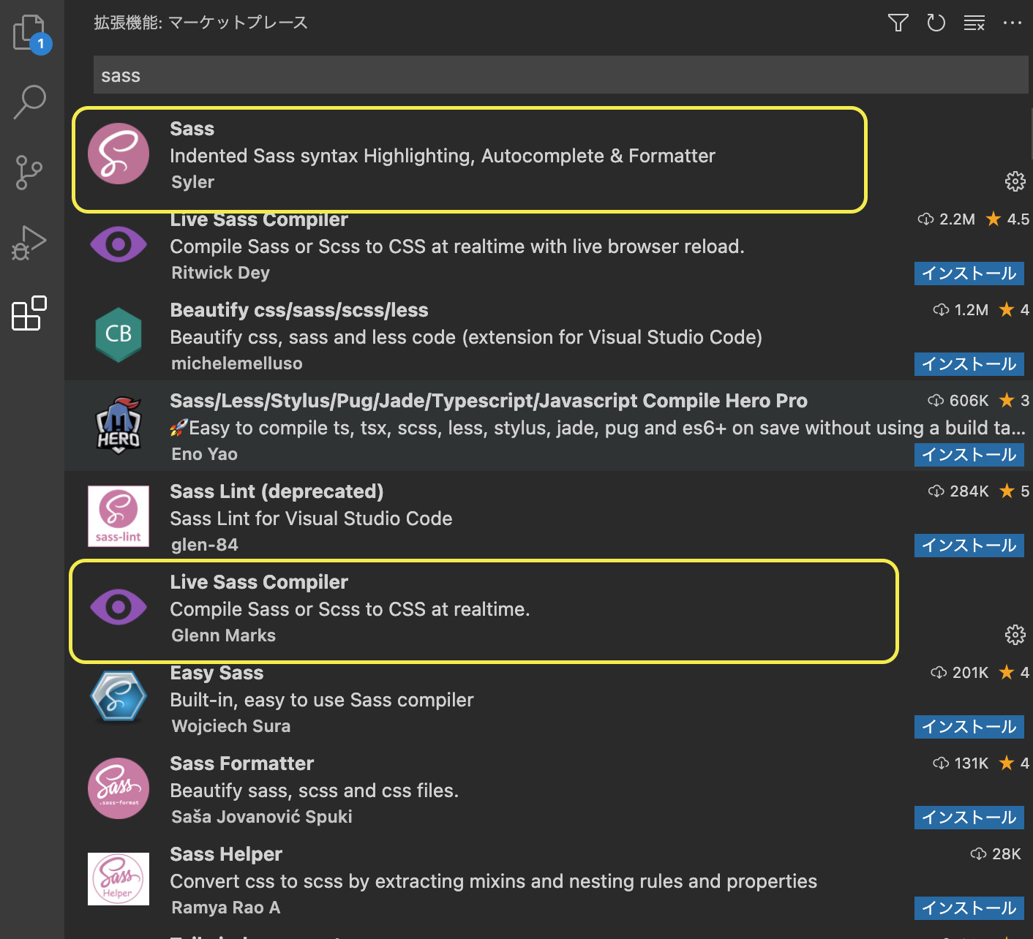
Task: Click publisher name glen-84
Action: 205,545
